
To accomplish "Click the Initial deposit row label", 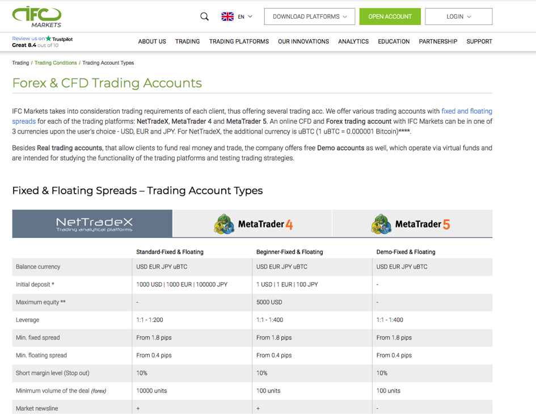I will (35, 285).
